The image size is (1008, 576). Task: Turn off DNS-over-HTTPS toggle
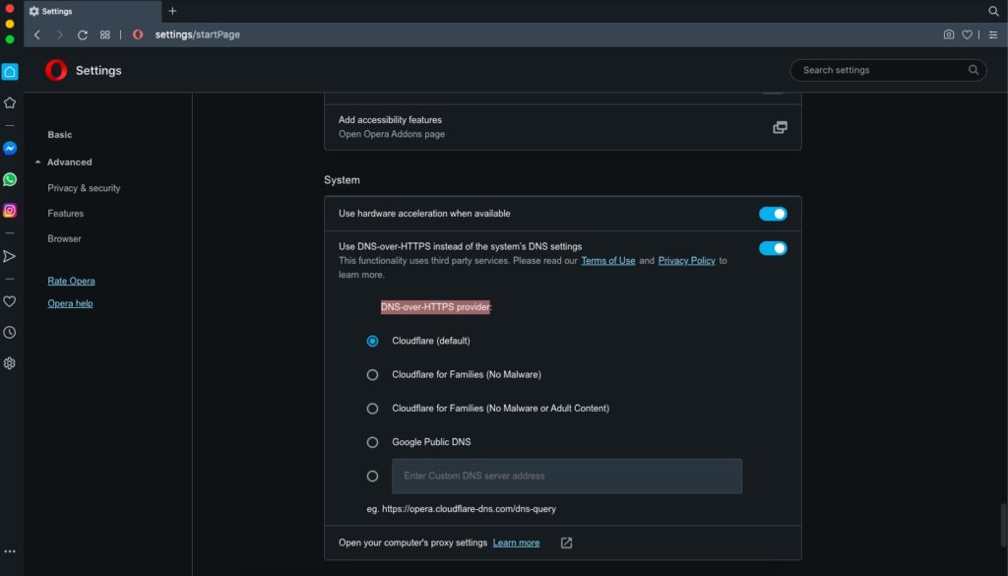[x=773, y=248]
